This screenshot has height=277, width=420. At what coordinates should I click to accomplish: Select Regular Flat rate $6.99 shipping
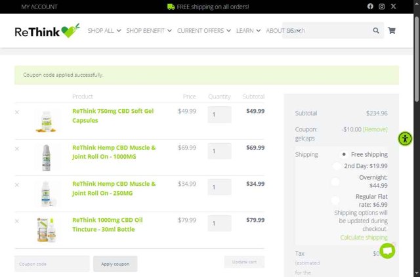tap(335, 200)
